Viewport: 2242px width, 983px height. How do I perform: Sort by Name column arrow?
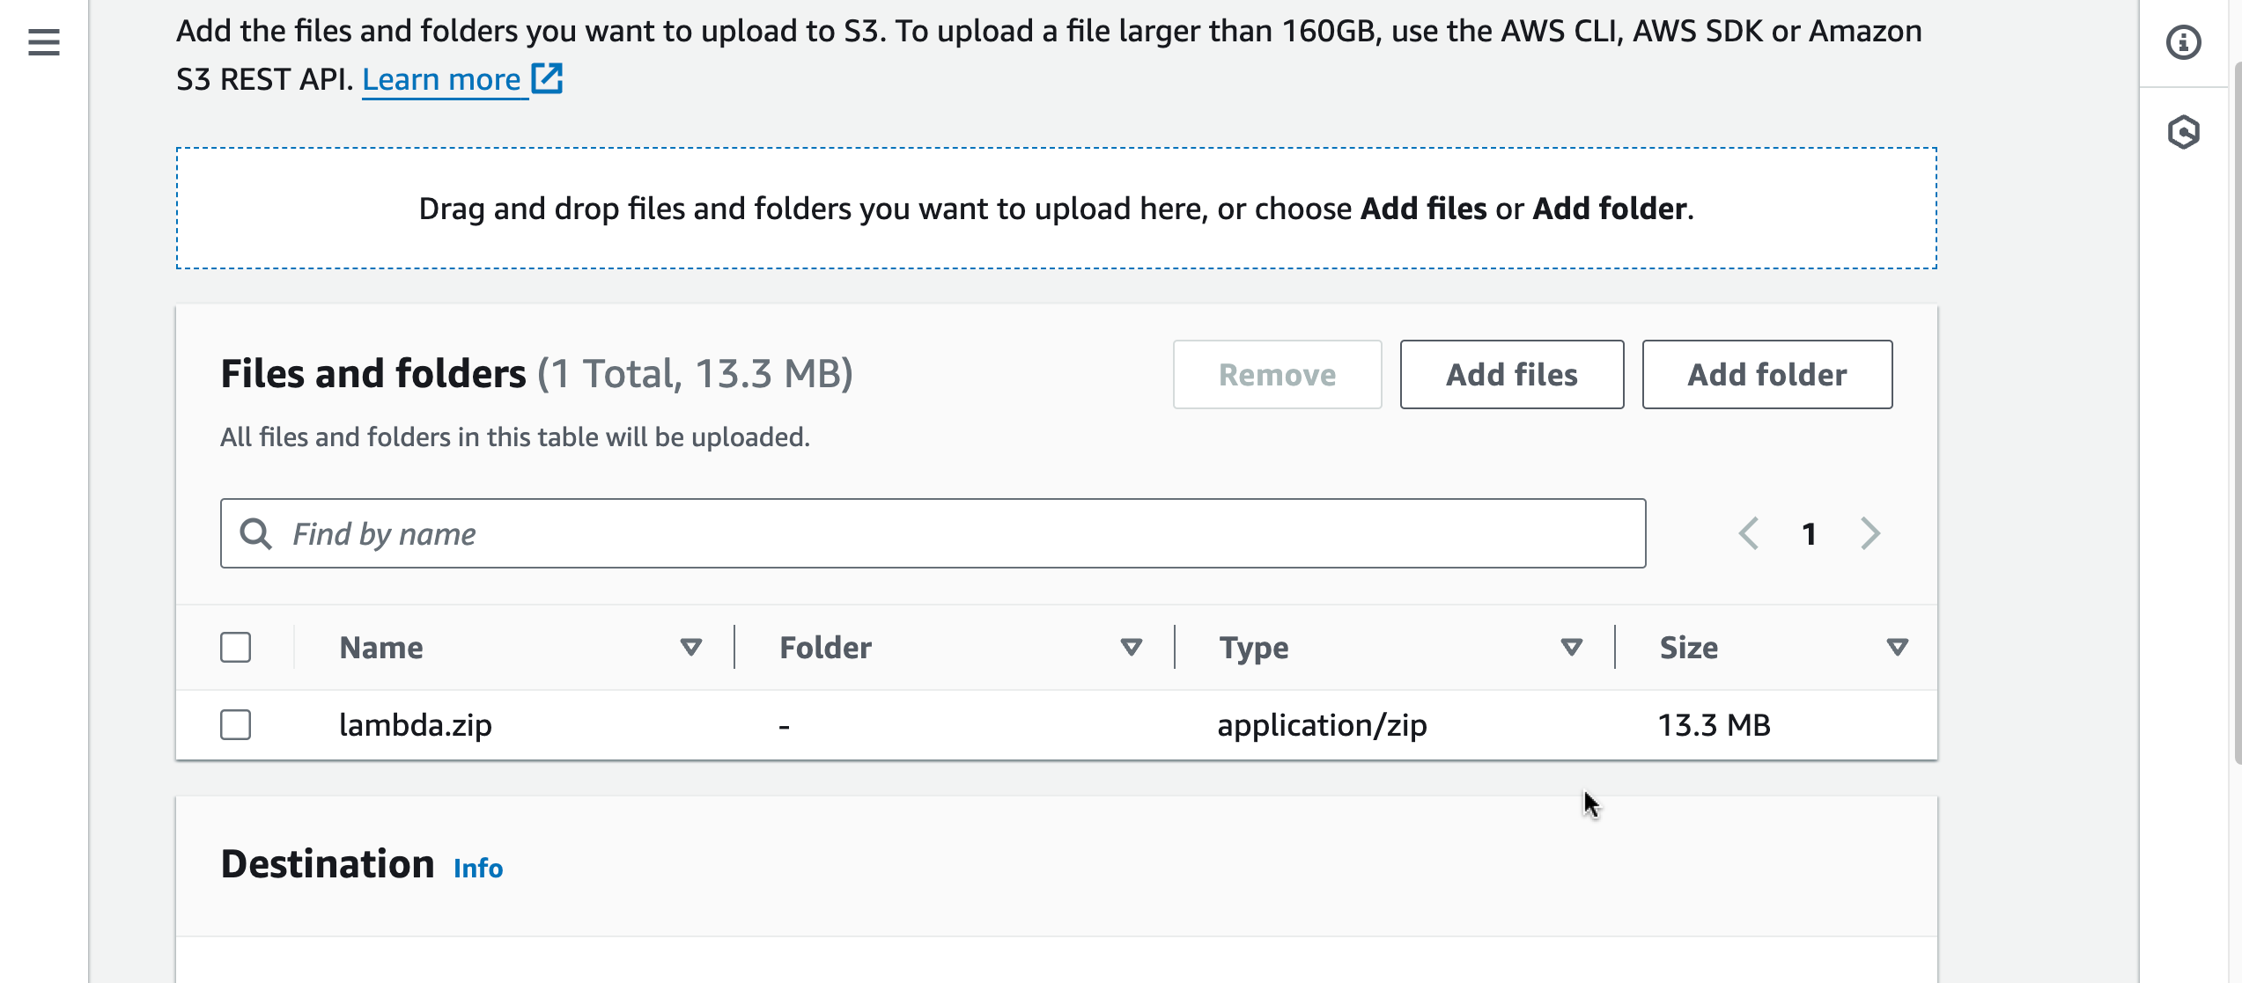690,647
